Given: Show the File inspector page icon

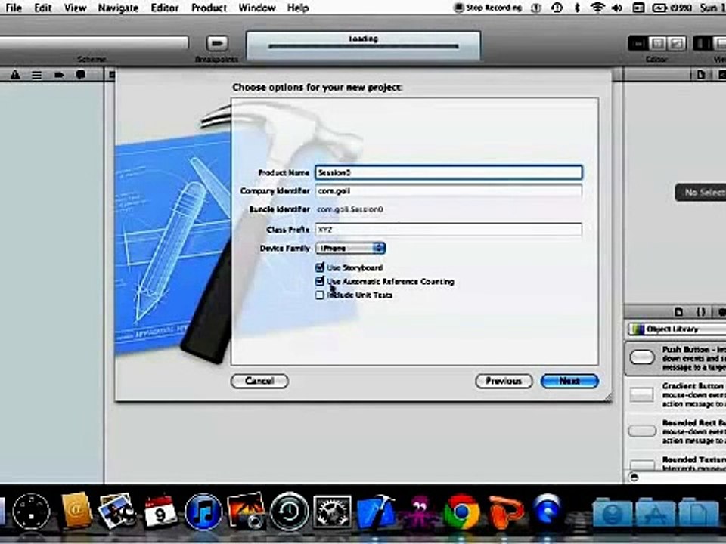Looking at the screenshot, I should pos(700,75).
